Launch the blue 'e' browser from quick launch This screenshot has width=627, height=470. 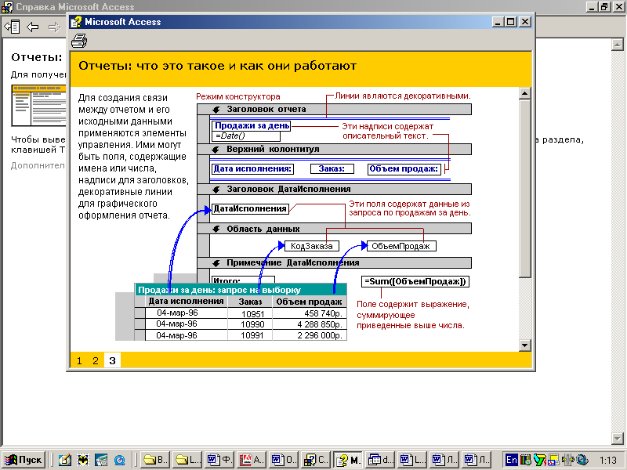coord(119,460)
